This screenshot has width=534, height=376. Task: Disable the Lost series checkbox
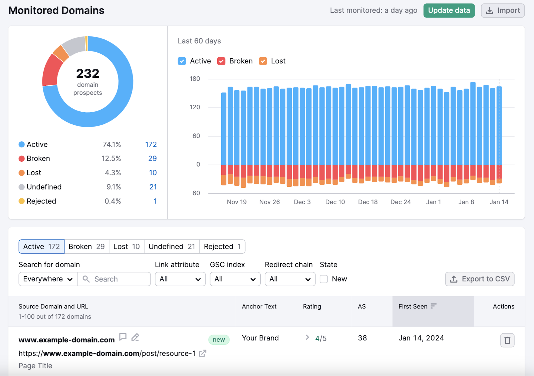[x=263, y=61]
